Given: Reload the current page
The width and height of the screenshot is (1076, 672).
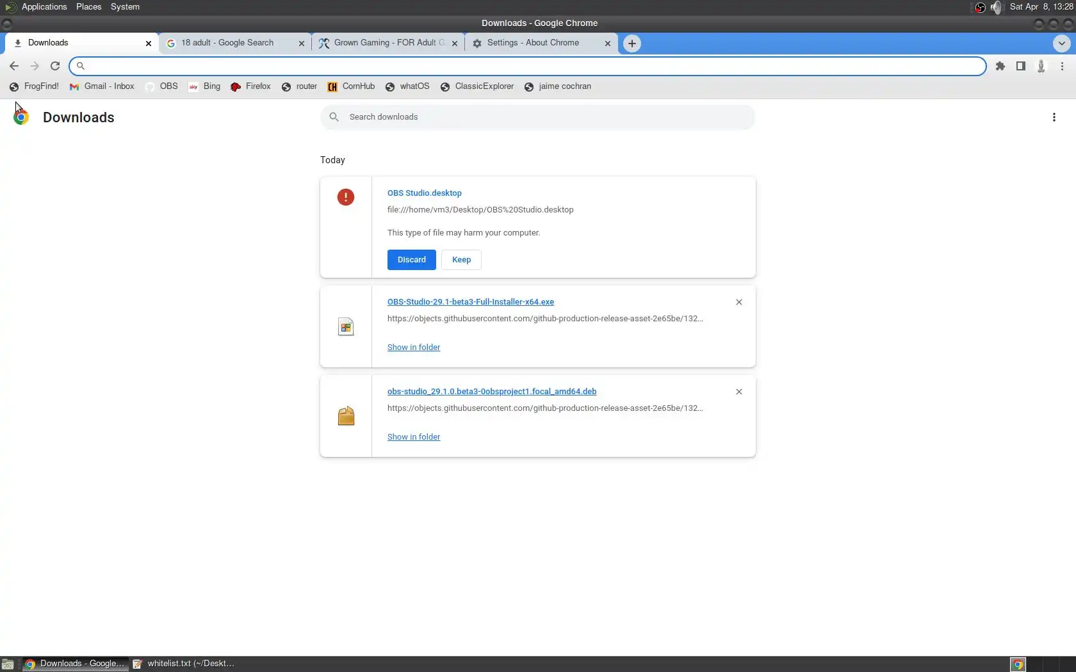Looking at the screenshot, I should click(x=55, y=66).
